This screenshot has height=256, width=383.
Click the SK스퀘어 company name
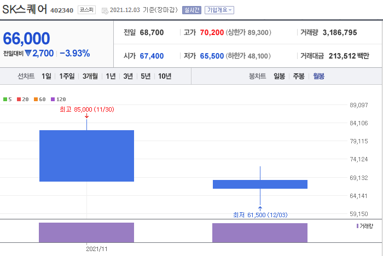pos(25,9)
